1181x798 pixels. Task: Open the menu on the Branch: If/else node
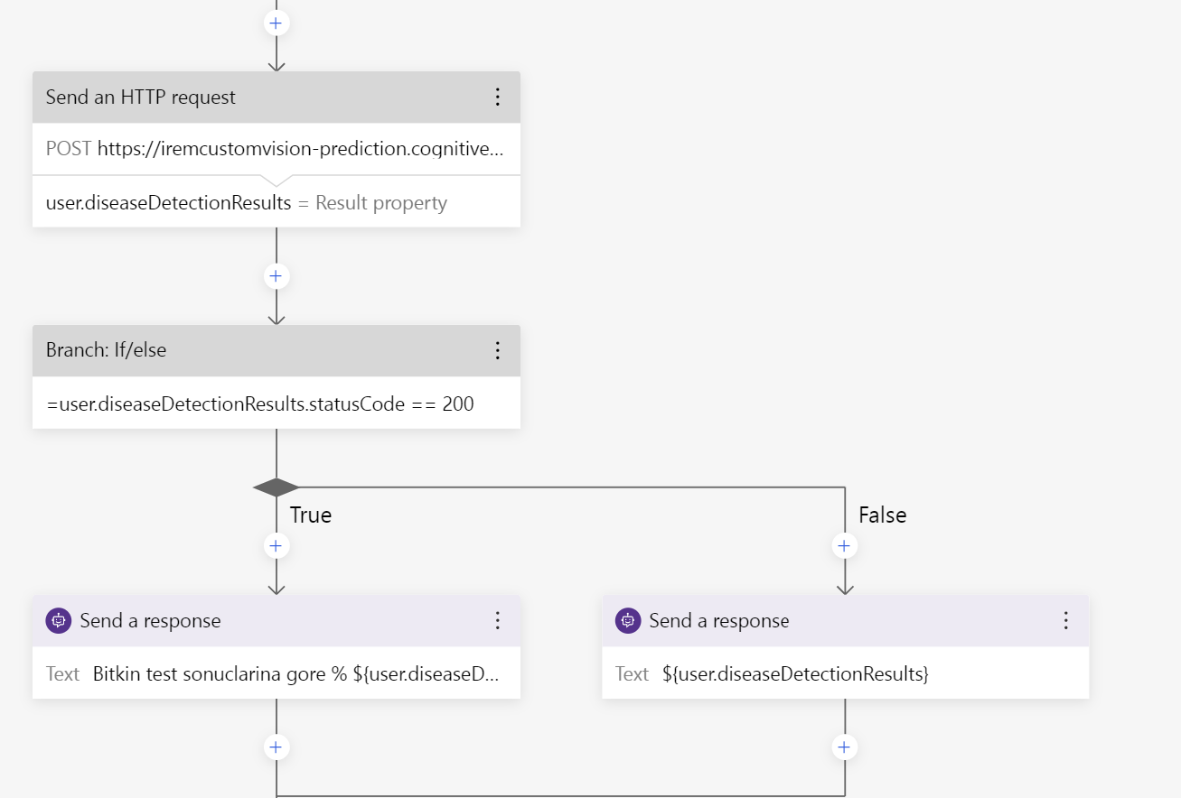coord(498,350)
